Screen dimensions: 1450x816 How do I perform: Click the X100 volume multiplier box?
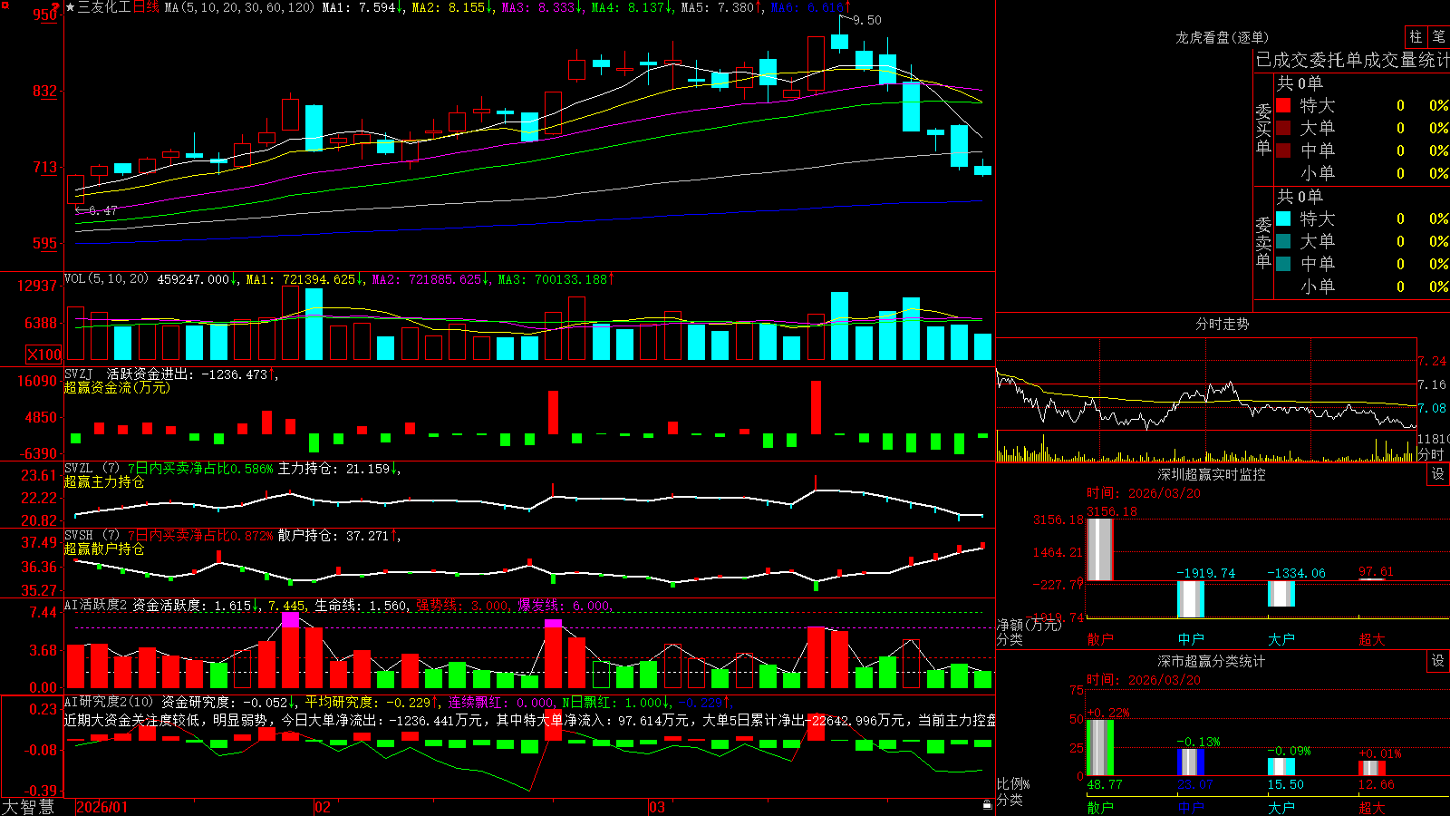44,355
